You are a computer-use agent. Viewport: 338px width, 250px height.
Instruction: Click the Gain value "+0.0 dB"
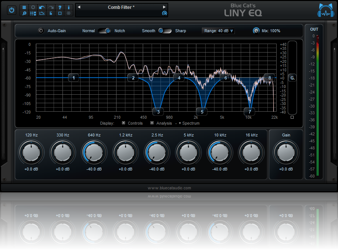(x=286, y=169)
